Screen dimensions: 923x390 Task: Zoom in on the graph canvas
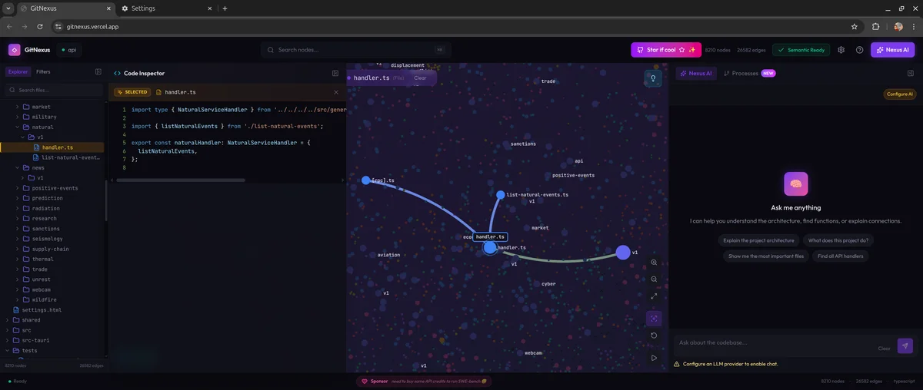pyautogui.click(x=654, y=263)
